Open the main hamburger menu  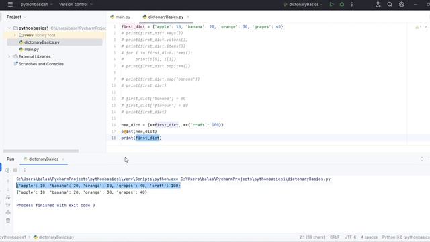point(10,5)
